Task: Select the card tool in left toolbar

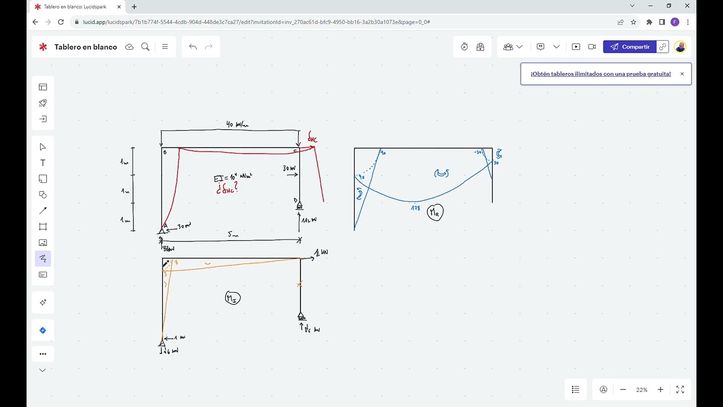Action: point(43,275)
